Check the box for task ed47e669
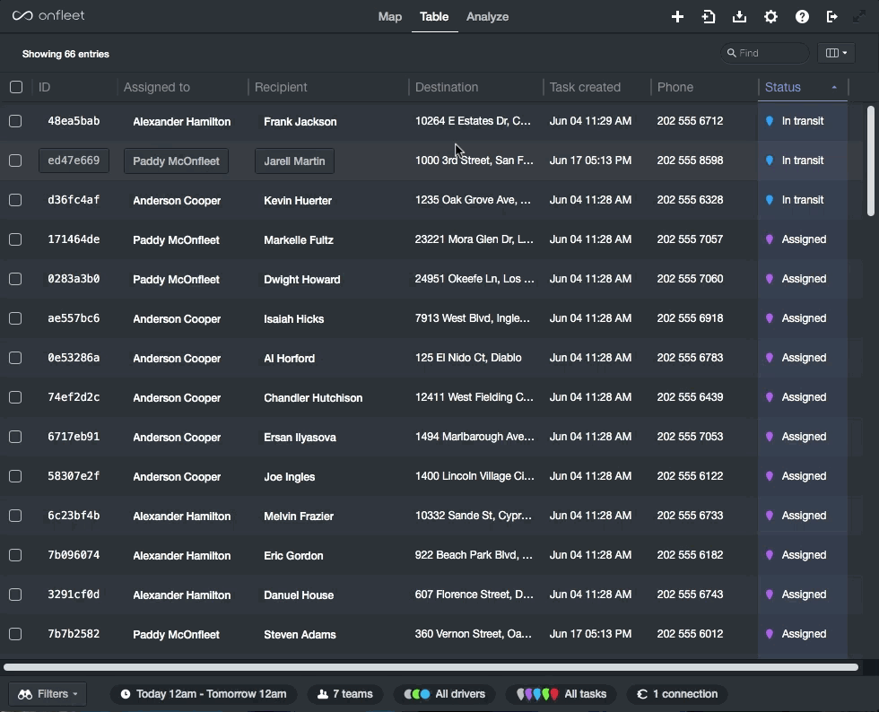Screen dimensions: 879x712 [16, 161]
